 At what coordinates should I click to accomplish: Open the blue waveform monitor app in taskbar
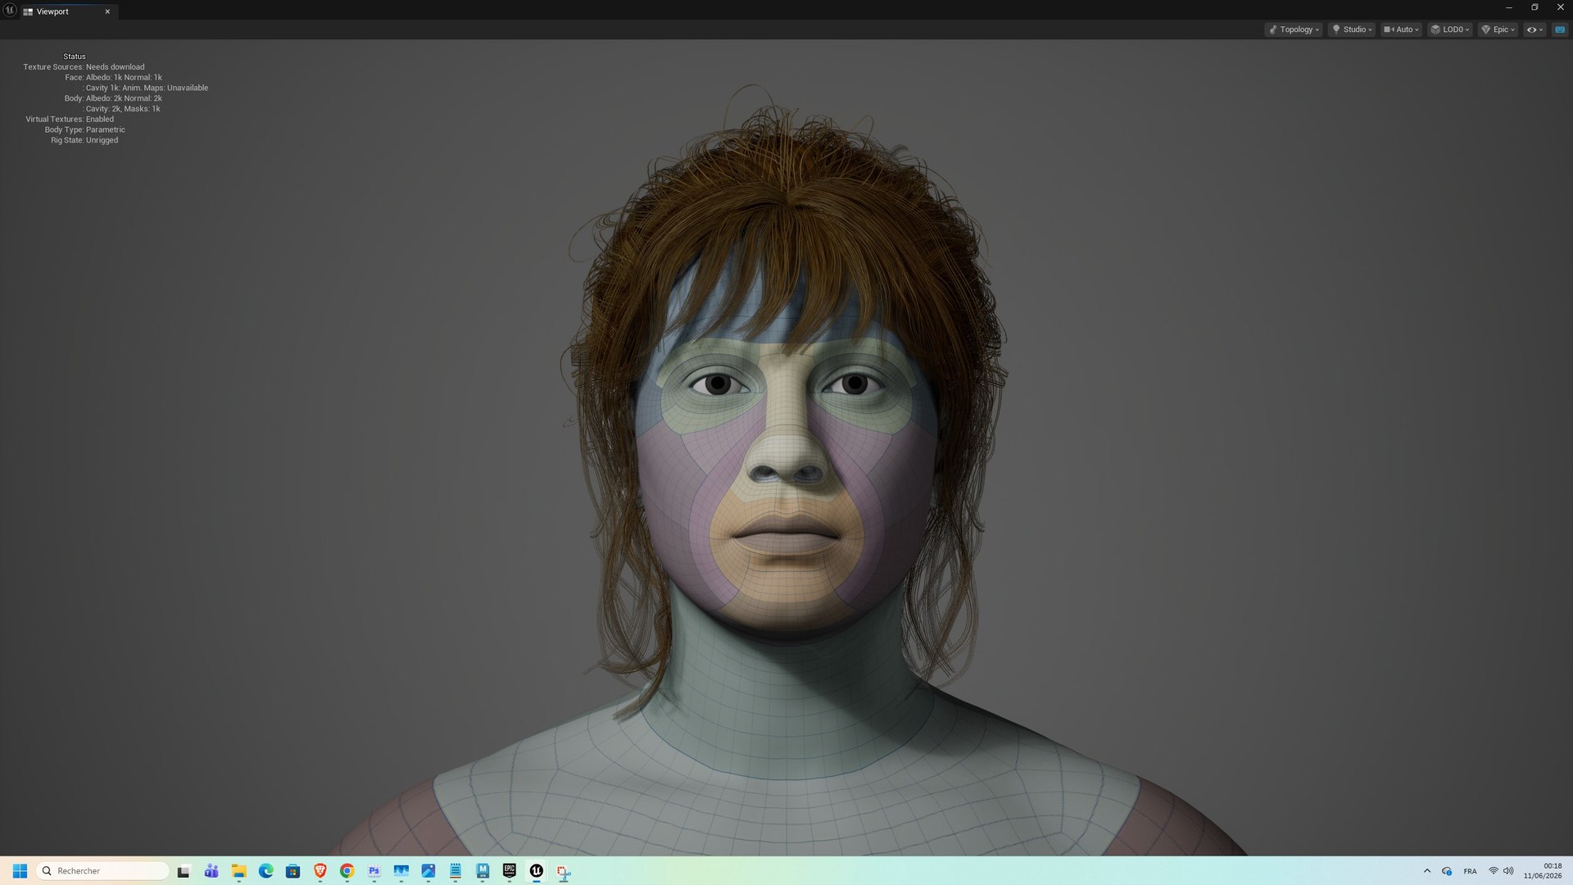[x=401, y=871]
